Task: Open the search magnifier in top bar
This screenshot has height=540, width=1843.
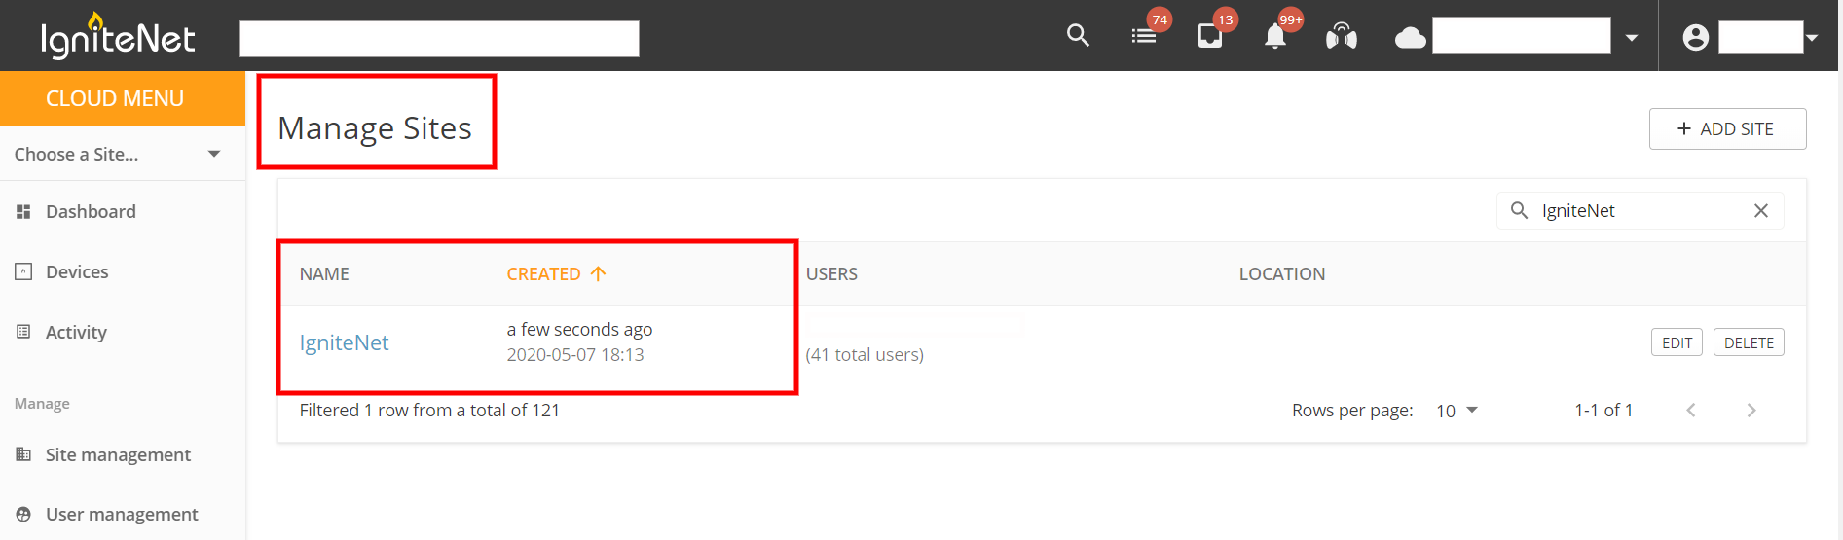Action: 1078,36
